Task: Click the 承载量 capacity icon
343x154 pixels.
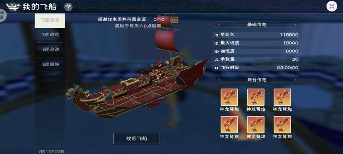Action: [217, 59]
